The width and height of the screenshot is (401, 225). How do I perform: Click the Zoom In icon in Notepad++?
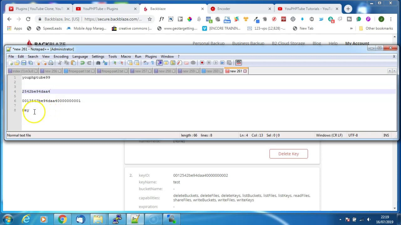coord(114,63)
